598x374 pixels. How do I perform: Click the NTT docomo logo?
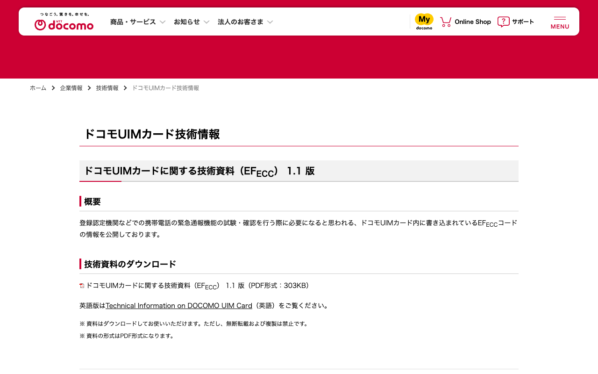64,22
